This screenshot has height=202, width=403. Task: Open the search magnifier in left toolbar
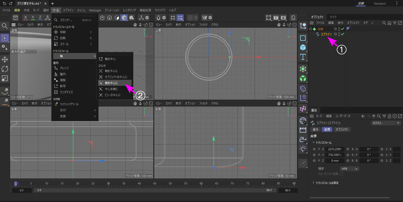tap(5, 26)
